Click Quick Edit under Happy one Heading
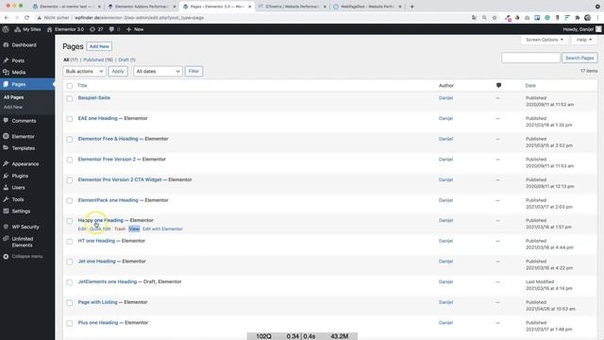604x340 pixels. coord(100,229)
